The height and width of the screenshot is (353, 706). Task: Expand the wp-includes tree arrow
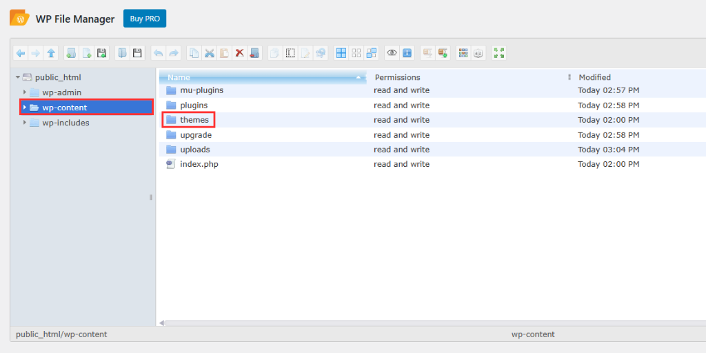click(x=25, y=123)
